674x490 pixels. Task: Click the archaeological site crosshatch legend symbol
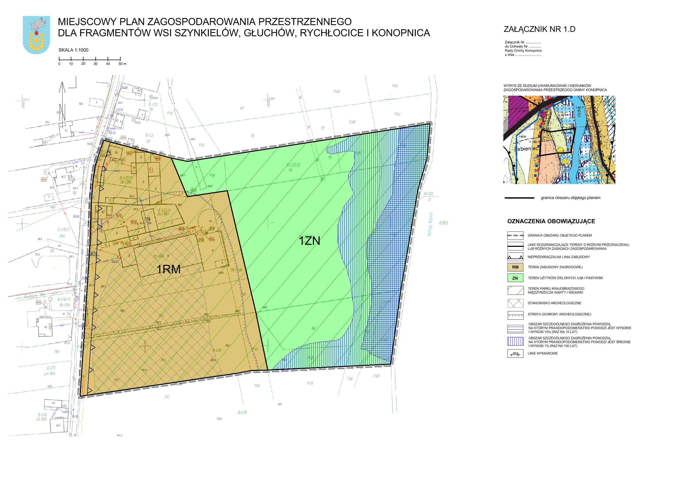coord(515,303)
